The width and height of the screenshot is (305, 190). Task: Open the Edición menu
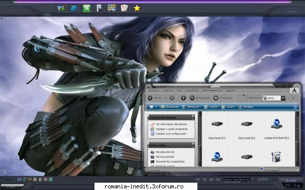pyautogui.click(x=168, y=91)
